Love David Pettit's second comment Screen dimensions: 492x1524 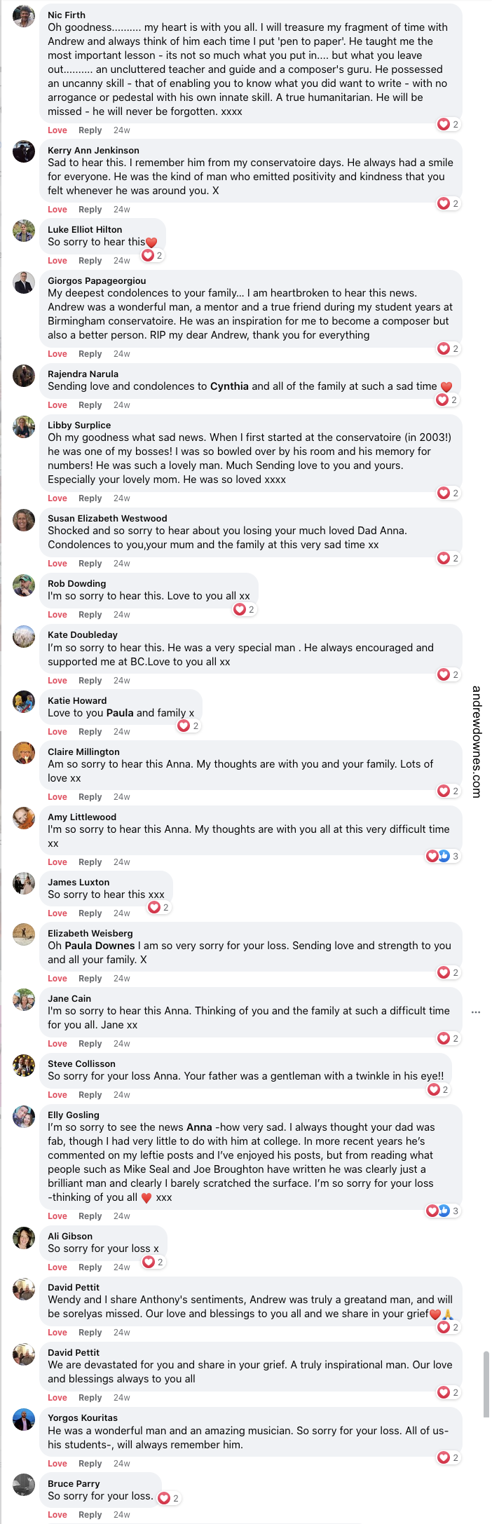click(x=57, y=1397)
